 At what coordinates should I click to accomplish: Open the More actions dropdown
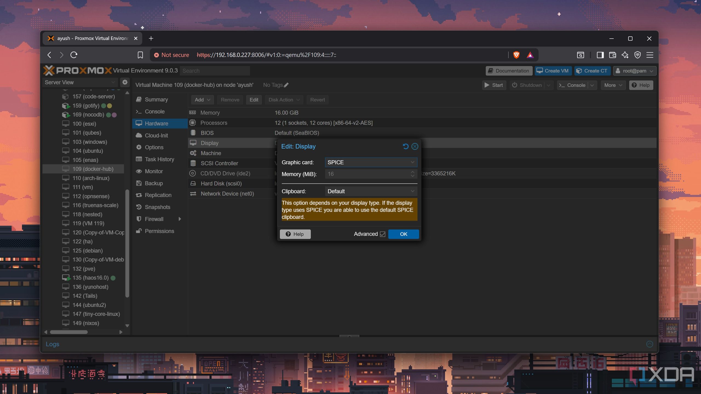click(x=613, y=85)
